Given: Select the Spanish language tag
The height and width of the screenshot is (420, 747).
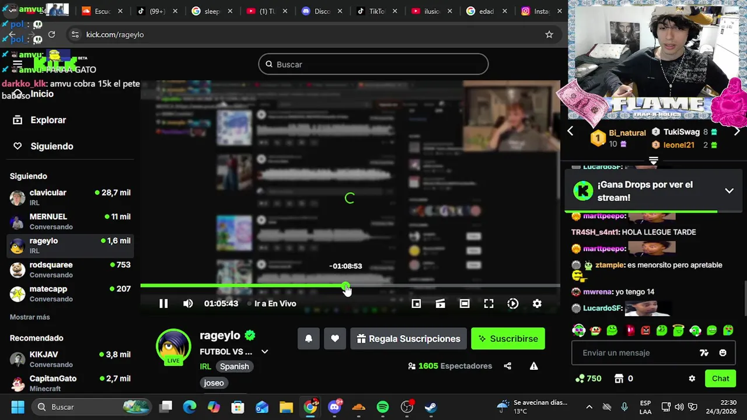Looking at the screenshot, I should [234, 366].
